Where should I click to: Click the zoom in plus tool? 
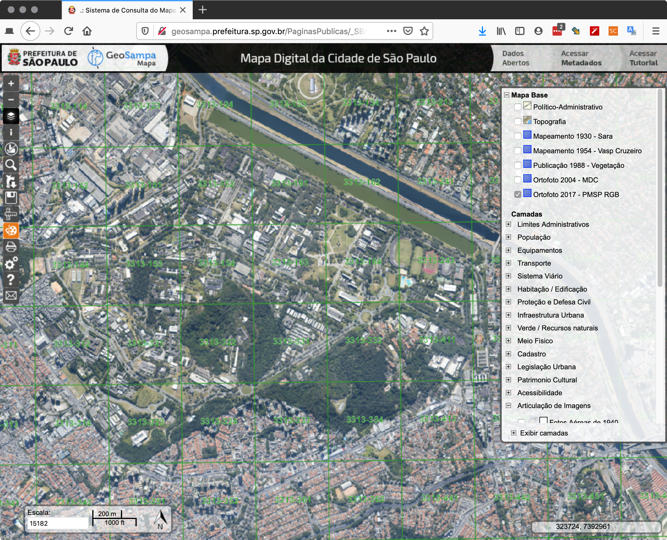tap(11, 84)
